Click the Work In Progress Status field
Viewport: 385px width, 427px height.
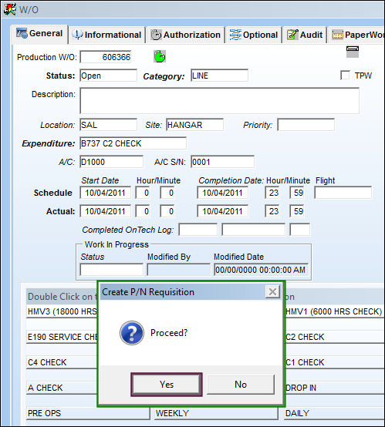click(x=111, y=270)
